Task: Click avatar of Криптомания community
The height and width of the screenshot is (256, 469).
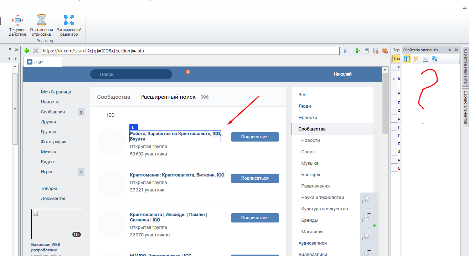Action: pyautogui.click(x=112, y=184)
